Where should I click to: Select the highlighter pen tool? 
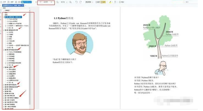pyautogui.click(x=110, y=2)
